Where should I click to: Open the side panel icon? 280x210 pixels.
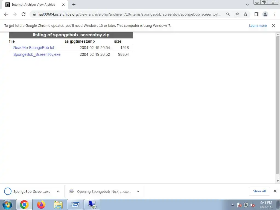pos(256,14)
